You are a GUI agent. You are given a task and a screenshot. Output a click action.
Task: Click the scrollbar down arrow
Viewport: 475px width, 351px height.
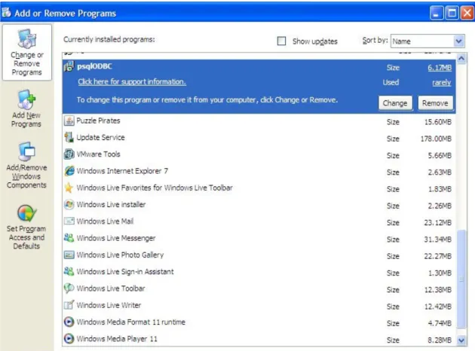click(461, 340)
